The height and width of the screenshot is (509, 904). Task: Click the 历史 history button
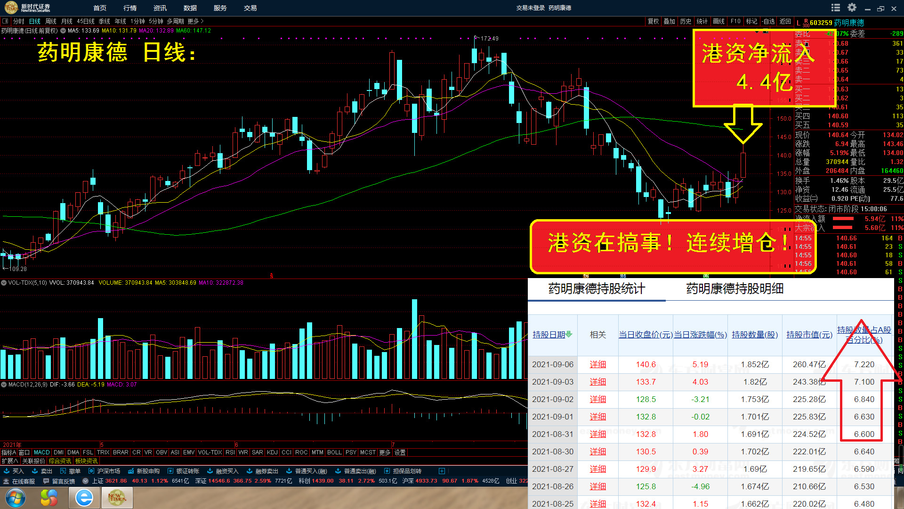tap(686, 21)
